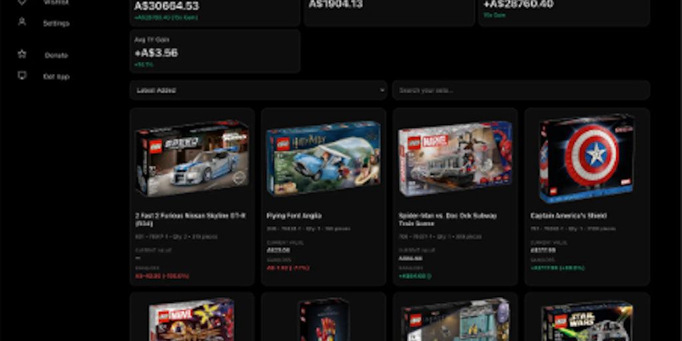Click the 2 Fast 2 Furious Nissan Skyline title
The width and height of the screenshot is (682, 341).
190,220
